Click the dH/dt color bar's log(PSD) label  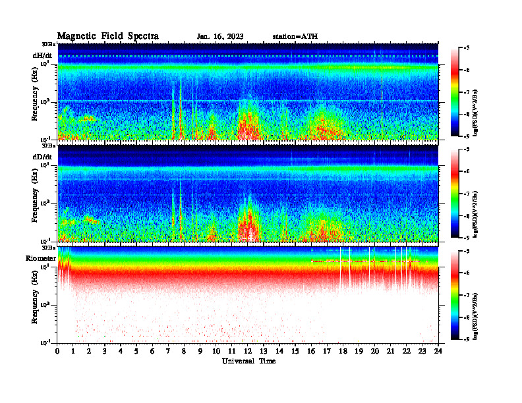coord(475,113)
